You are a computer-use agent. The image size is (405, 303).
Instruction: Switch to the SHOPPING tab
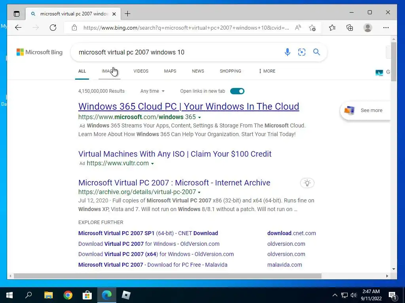[231, 71]
